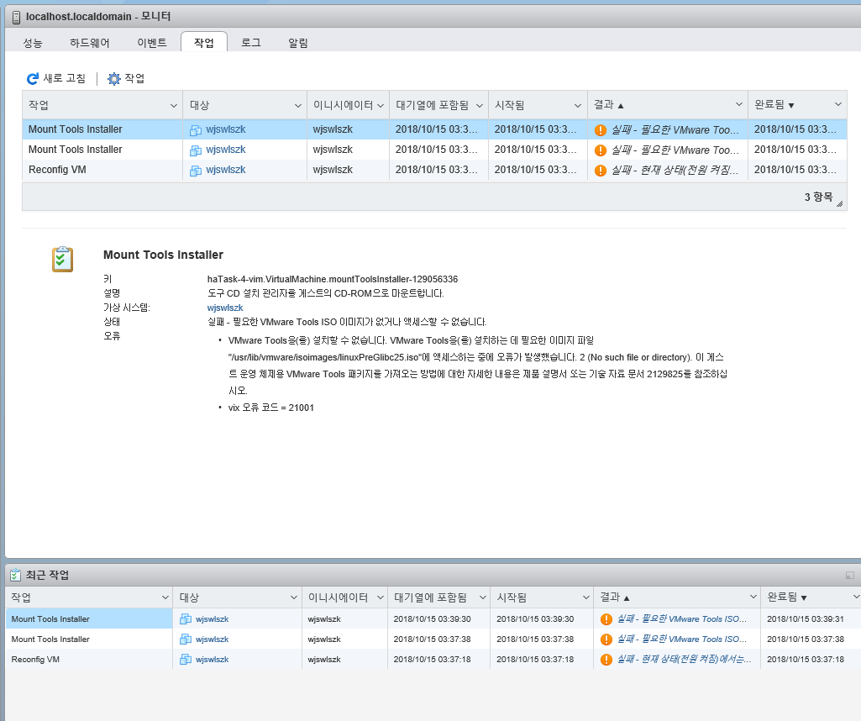Click the host icon beside localhost.localdomain title
Screen dimensions: 861x721
coord(16,17)
